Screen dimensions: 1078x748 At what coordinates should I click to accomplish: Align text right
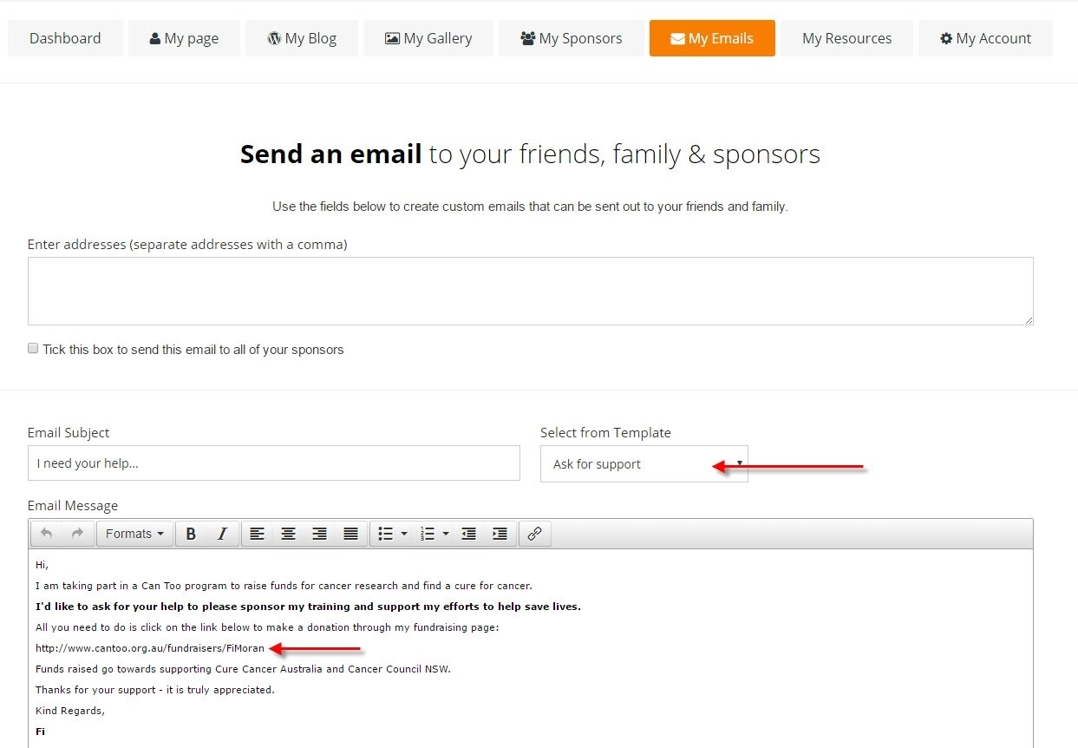[x=319, y=534]
